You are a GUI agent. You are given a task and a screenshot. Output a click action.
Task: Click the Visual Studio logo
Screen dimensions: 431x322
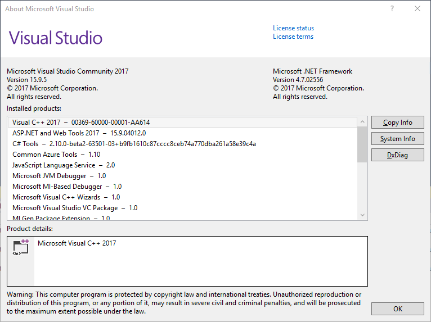[x=56, y=38]
